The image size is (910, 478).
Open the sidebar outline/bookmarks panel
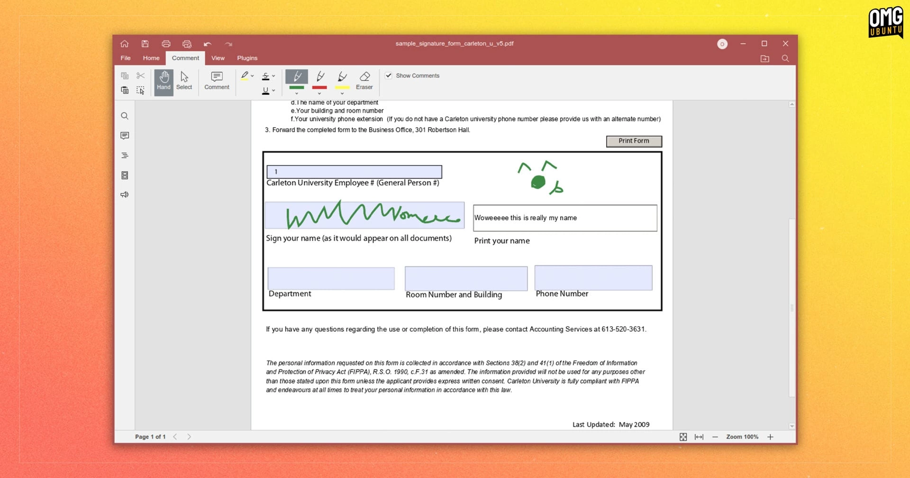125,156
